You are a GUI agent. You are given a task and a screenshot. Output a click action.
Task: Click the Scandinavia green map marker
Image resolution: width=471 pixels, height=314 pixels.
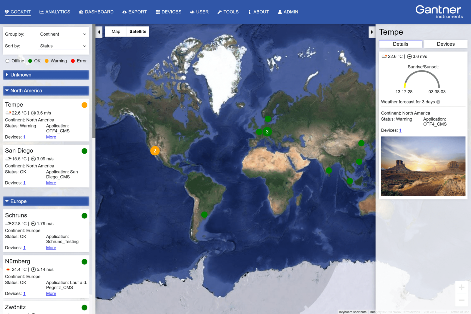(268, 119)
